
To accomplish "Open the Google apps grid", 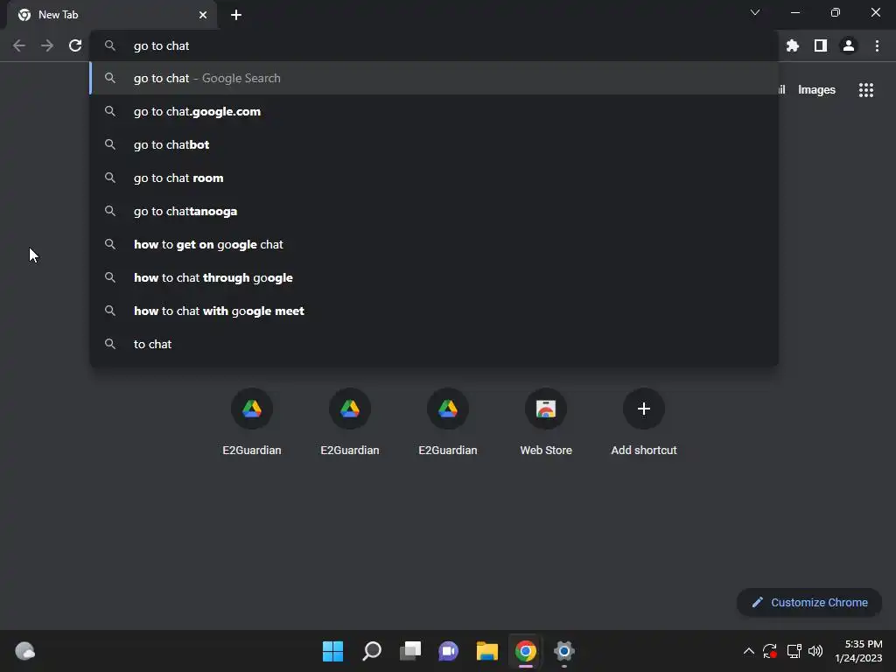I will pos(865,90).
